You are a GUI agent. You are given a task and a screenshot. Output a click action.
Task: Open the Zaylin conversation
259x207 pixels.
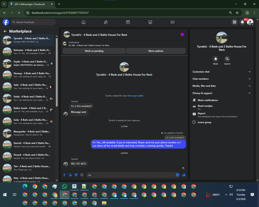click(28, 63)
